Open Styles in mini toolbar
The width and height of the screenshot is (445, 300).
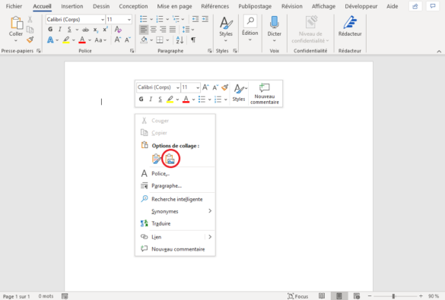click(x=240, y=93)
